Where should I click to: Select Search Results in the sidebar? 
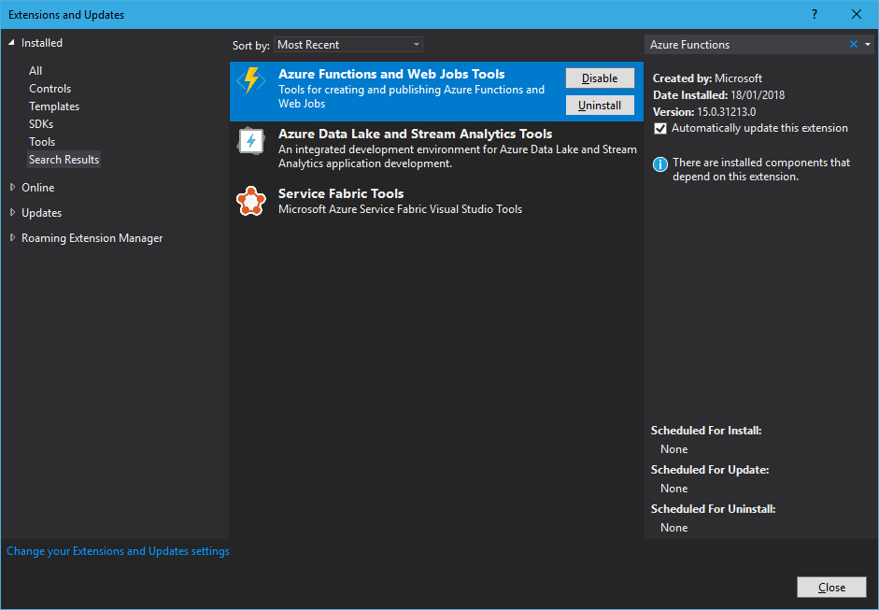tap(64, 159)
